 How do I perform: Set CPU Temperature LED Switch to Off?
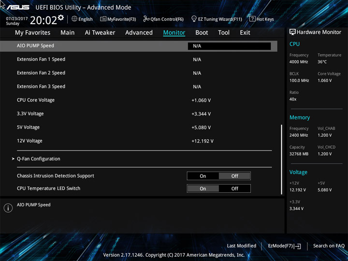click(234, 188)
